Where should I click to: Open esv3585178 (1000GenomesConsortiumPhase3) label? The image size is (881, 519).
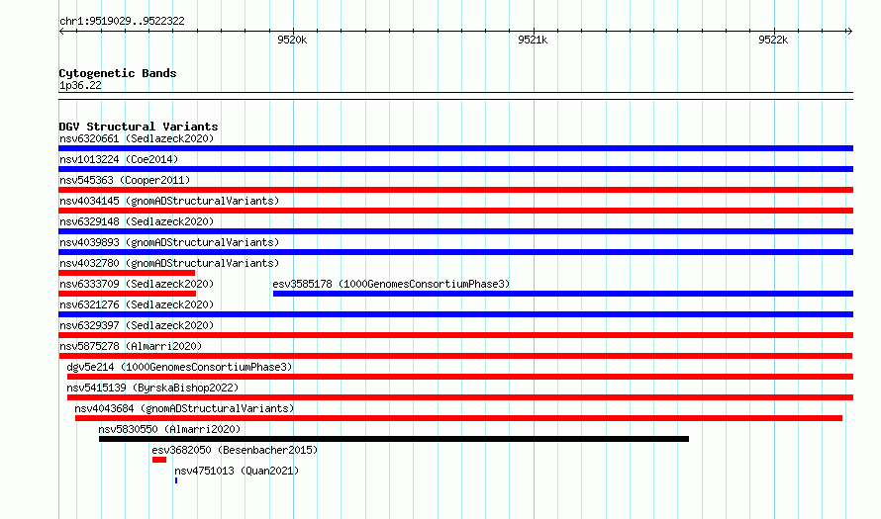(x=391, y=284)
